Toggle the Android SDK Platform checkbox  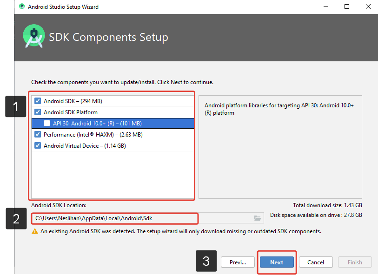coord(38,112)
